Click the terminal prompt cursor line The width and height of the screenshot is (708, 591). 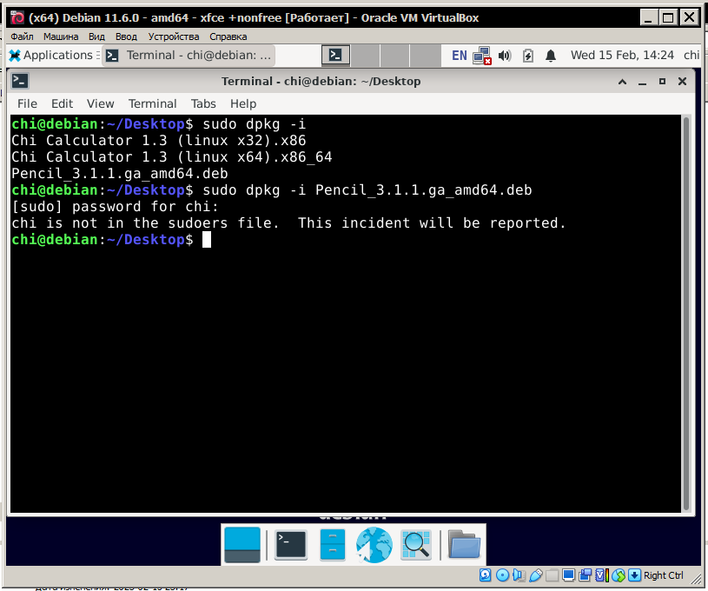111,240
